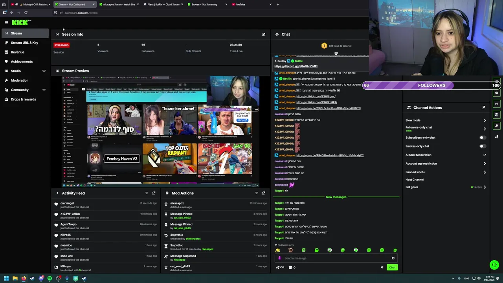Open Mod Actions filter options
The height and width of the screenshot is (283, 503).
pos(257,193)
